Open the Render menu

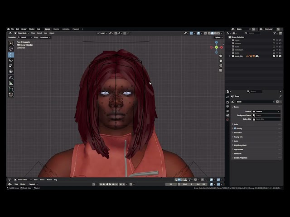pos(24,29)
